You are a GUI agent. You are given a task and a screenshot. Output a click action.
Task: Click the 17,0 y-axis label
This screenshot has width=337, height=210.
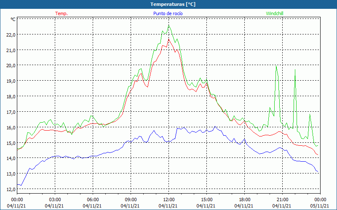point(11,112)
